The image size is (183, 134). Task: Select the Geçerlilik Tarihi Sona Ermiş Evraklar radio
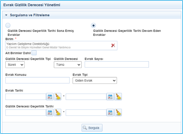(x=8, y=25)
